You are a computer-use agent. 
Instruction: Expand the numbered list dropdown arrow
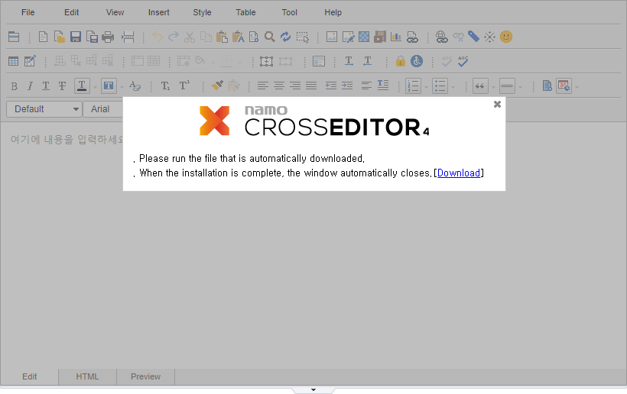pyautogui.click(x=426, y=86)
